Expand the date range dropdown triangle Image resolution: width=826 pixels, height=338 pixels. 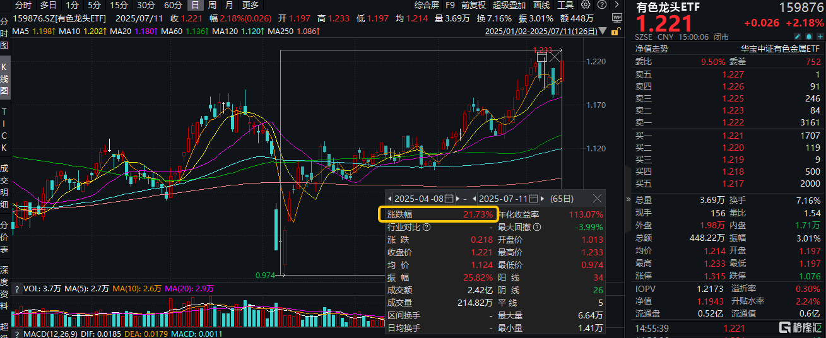[x=602, y=31]
